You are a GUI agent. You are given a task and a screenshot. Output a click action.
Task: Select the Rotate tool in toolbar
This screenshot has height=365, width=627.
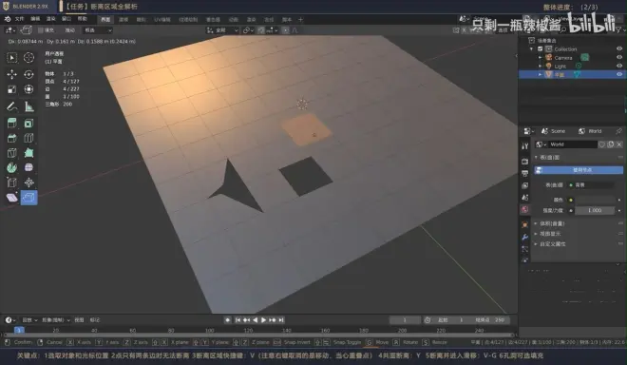[28, 74]
